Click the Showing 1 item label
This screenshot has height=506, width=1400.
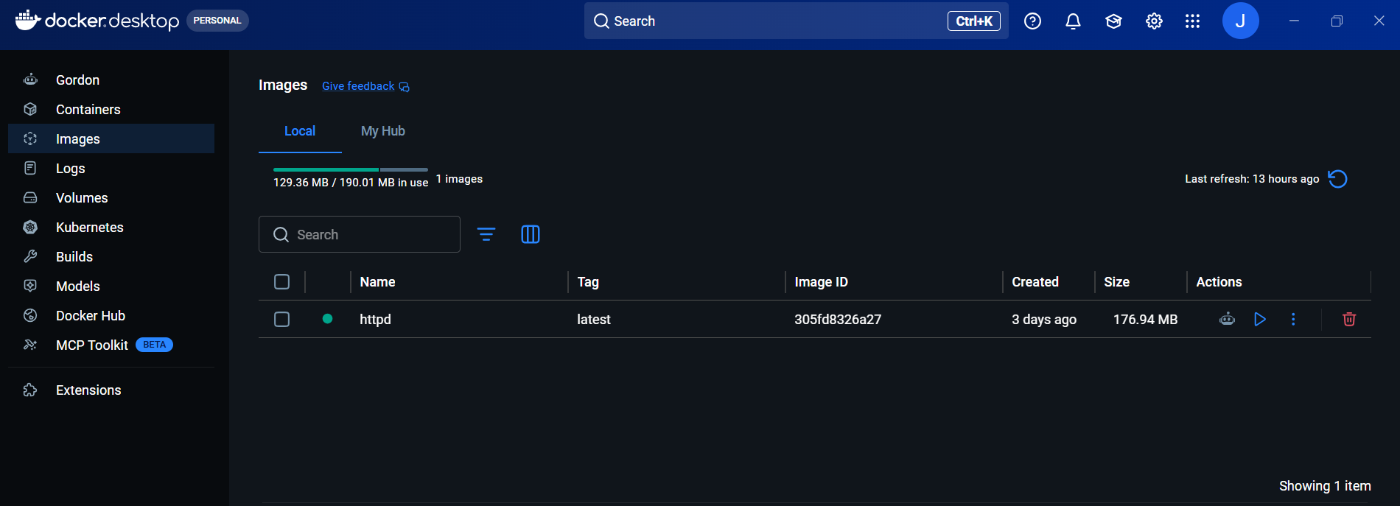pyautogui.click(x=1325, y=486)
